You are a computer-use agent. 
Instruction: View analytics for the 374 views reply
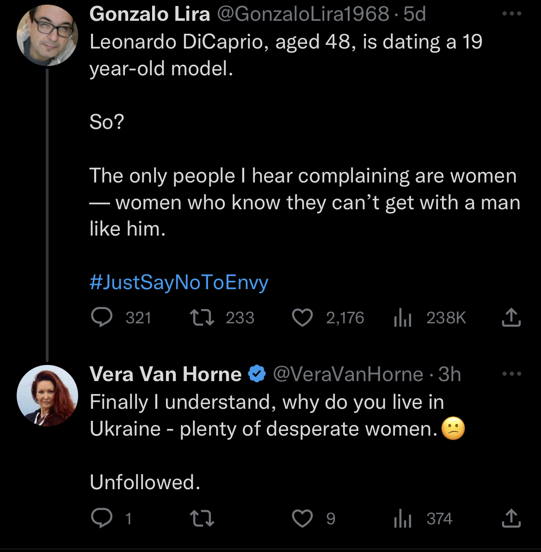(403, 518)
